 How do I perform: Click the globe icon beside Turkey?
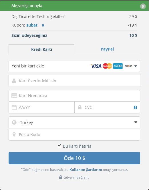point(14,122)
